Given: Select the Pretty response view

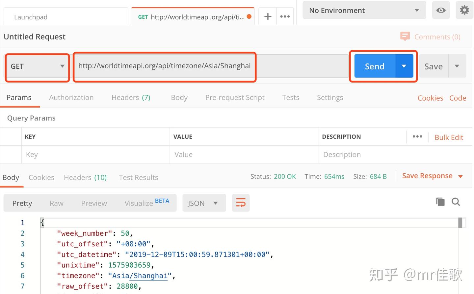Looking at the screenshot, I should 22,203.
